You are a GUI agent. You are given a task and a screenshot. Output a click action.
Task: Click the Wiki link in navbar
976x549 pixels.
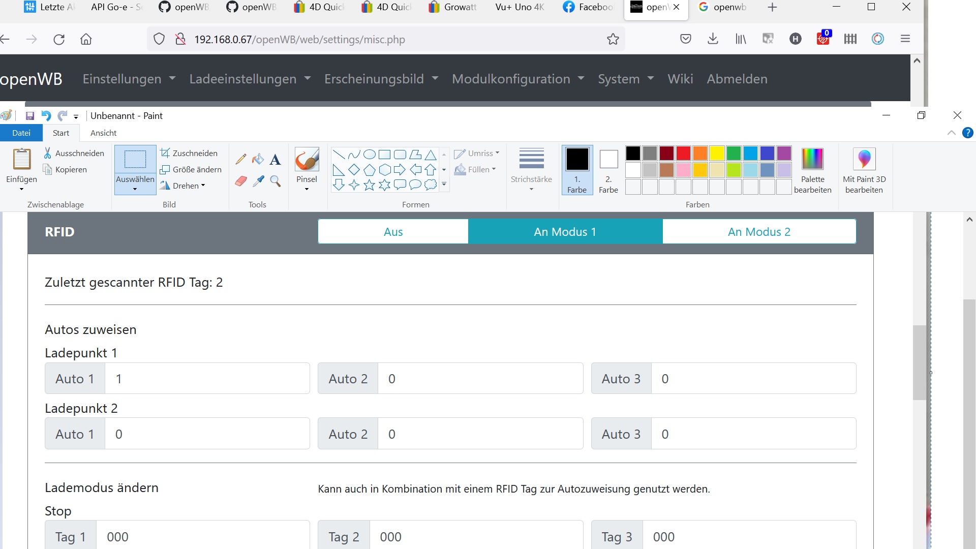point(680,79)
